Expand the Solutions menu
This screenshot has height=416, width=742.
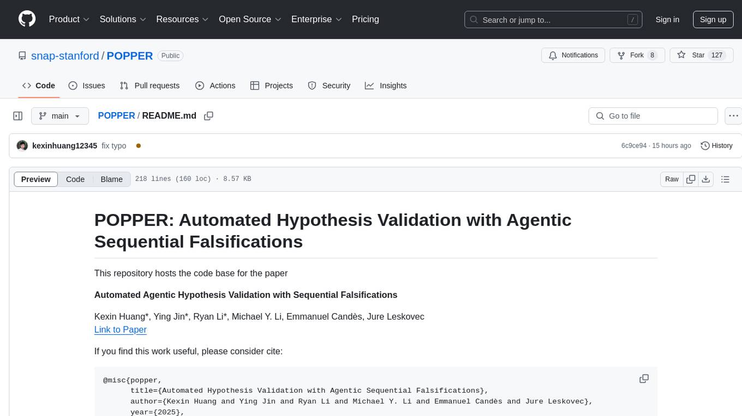pyautogui.click(x=123, y=19)
